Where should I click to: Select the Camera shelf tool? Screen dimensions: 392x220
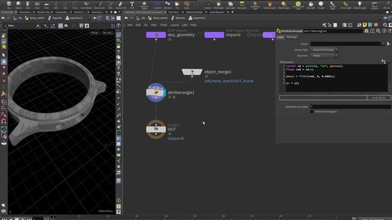(x=208, y=4)
